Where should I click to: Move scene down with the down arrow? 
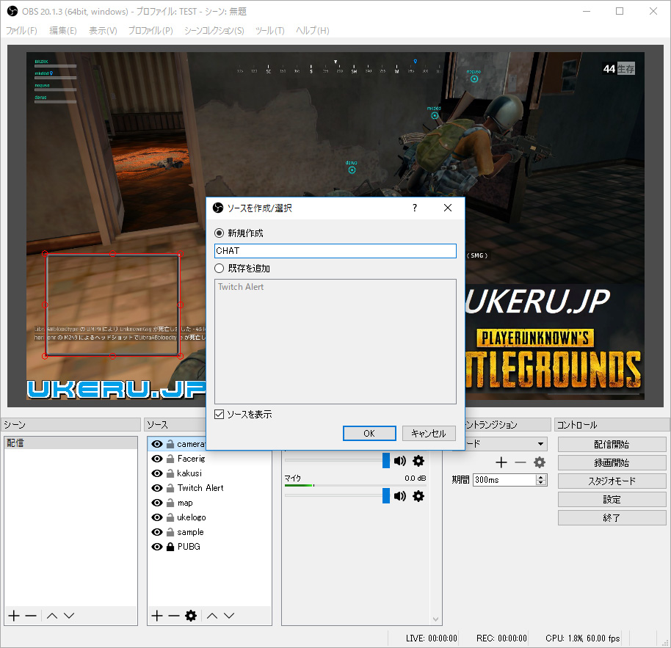click(69, 616)
